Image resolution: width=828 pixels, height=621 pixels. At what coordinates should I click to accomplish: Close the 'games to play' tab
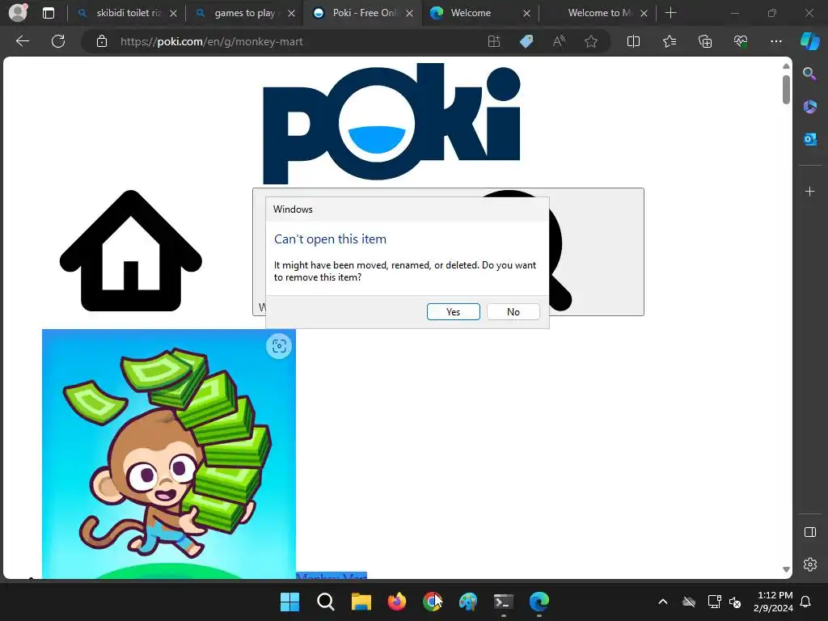pyautogui.click(x=291, y=14)
